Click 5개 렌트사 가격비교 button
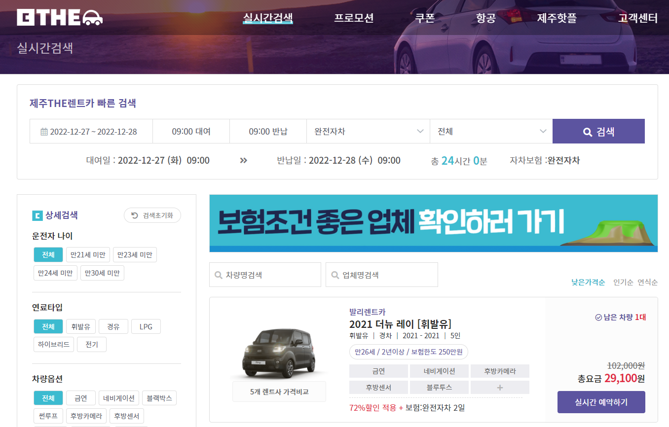This screenshot has height=427, width=669. tap(279, 391)
